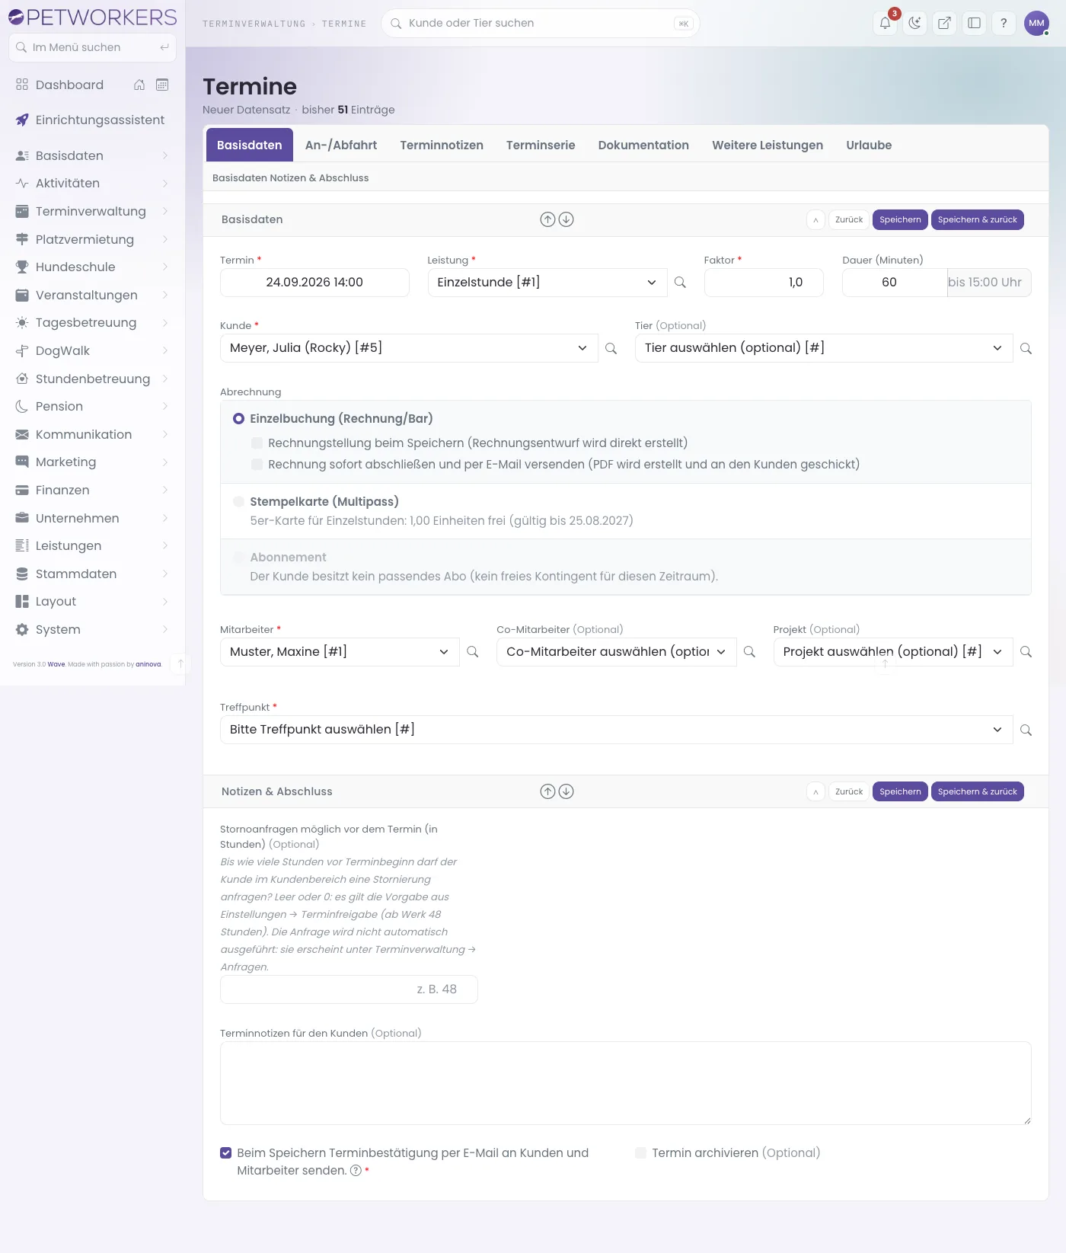The image size is (1066, 1253).
Task: Click Terminnotizen für den Kunden textarea
Action: pyautogui.click(x=625, y=1083)
